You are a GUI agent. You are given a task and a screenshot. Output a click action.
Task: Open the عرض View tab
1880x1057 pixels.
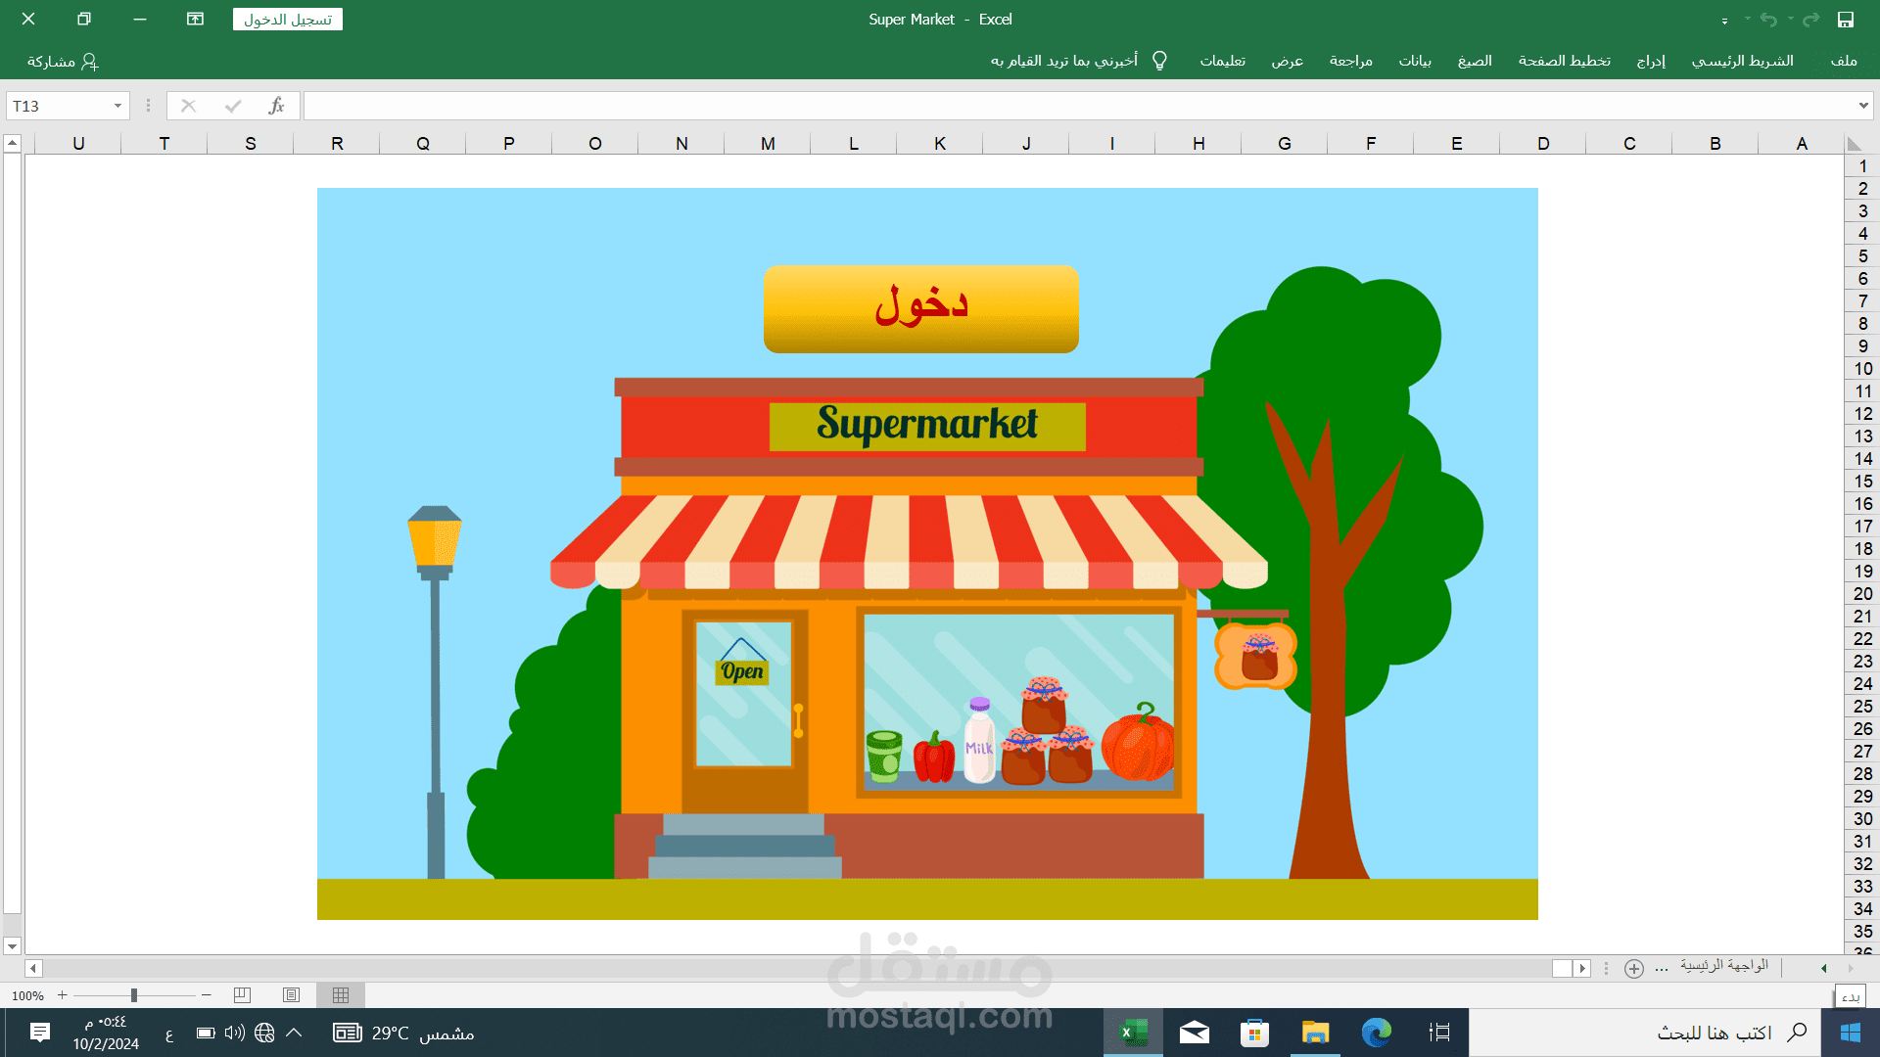click(x=1288, y=61)
